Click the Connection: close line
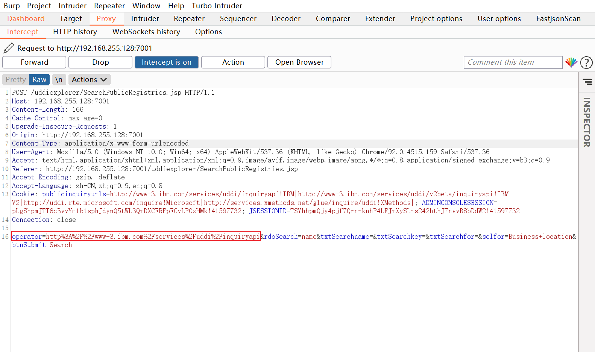Viewport: 595px width, 352px height. coord(44,220)
